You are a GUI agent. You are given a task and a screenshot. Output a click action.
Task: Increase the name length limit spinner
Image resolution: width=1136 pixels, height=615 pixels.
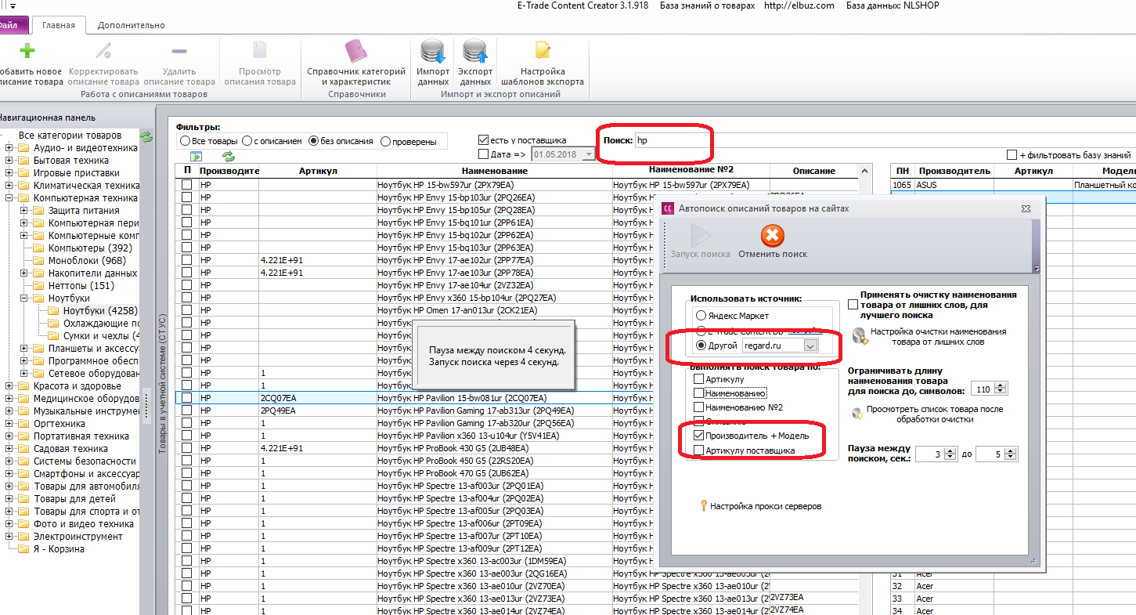click(x=1001, y=385)
